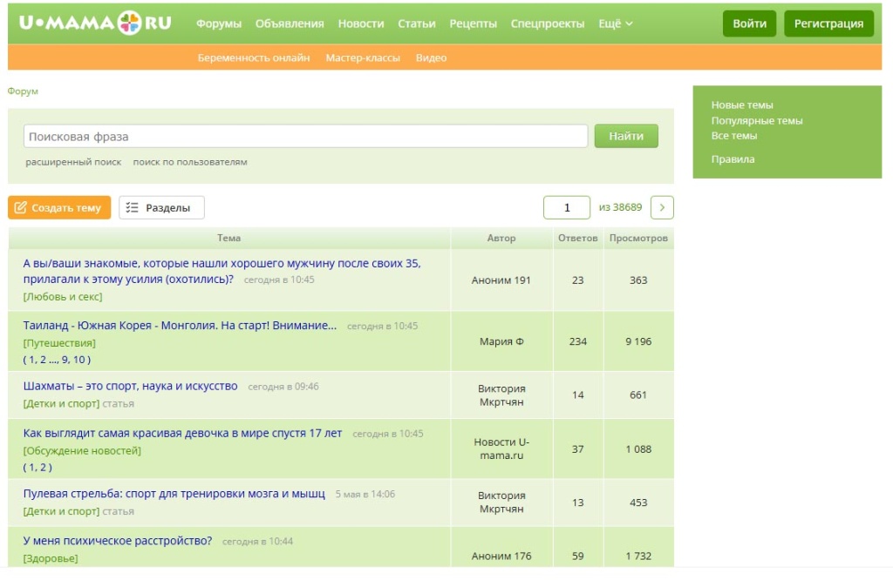893x580 pixels.
Task: Open Правила in sidebar
Action: (733, 159)
